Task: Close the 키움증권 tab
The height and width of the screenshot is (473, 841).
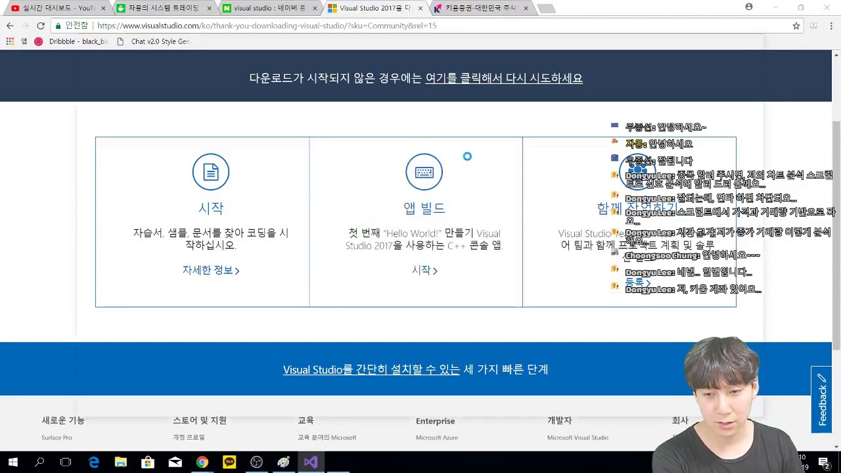Action: click(x=527, y=8)
